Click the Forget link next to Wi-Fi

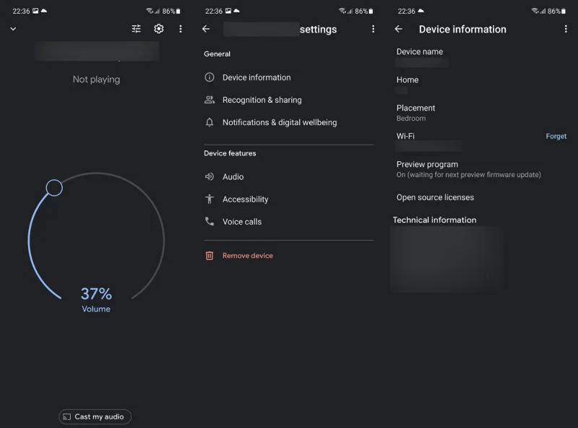(x=556, y=136)
